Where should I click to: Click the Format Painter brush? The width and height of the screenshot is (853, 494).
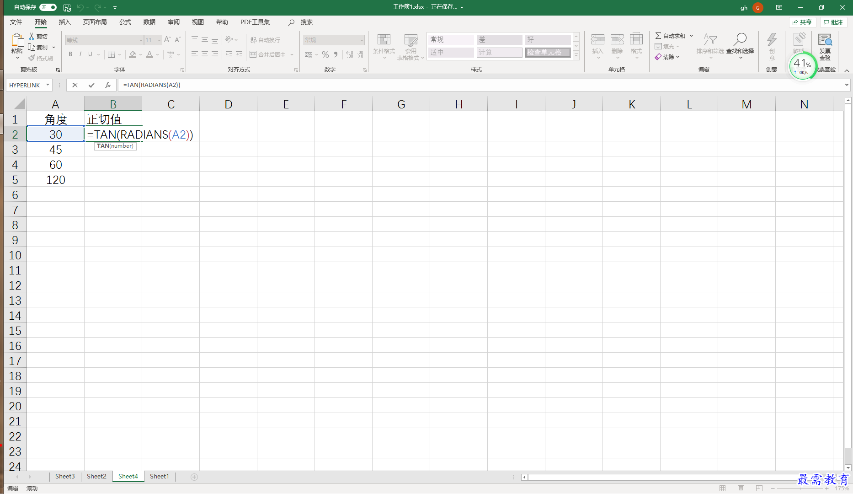[32, 58]
